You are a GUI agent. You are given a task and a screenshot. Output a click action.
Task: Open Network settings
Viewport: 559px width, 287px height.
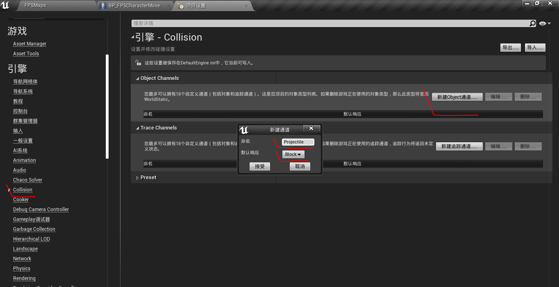click(x=22, y=259)
